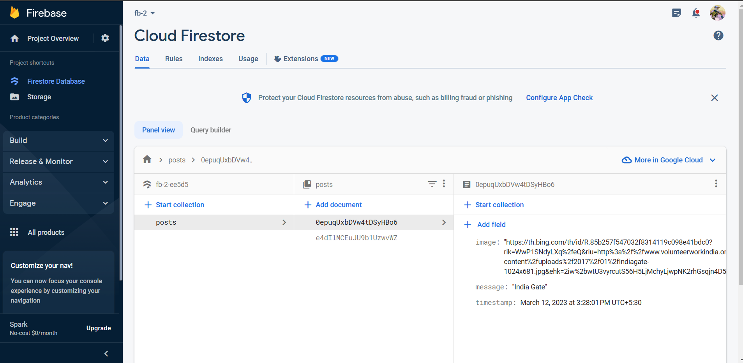Click the Firebase logo

pyautogui.click(x=14, y=12)
